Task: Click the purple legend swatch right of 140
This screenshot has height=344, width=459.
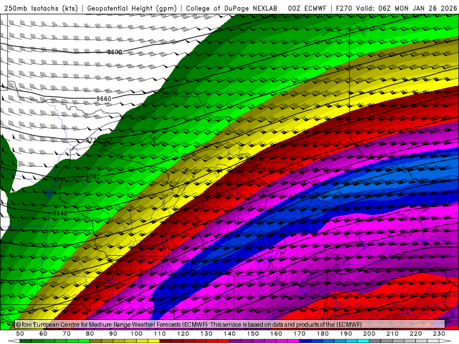Action: coord(235,341)
